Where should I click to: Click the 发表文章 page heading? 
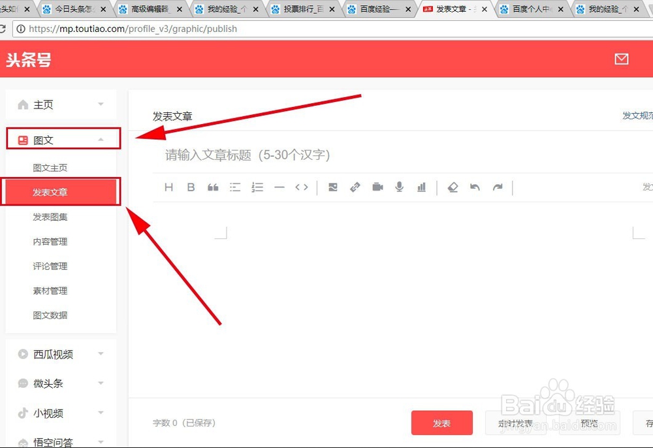172,116
